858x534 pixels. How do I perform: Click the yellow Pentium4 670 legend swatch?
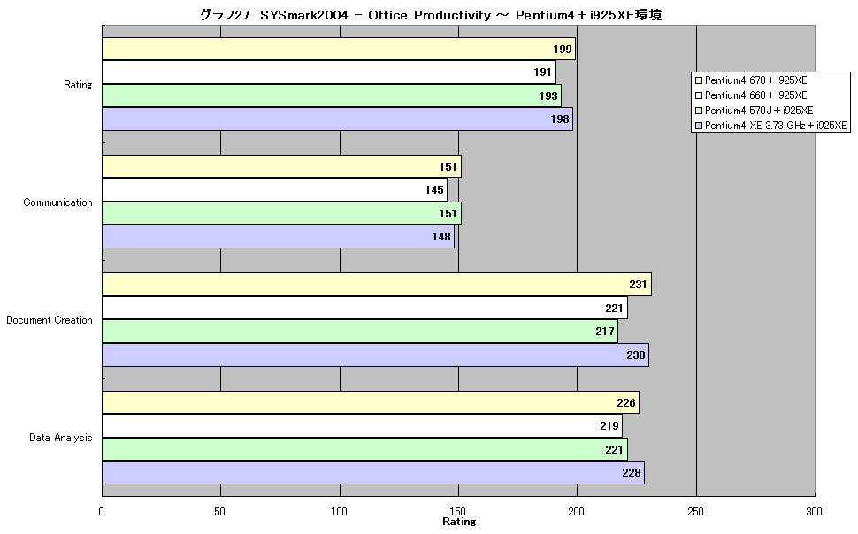(698, 80)
